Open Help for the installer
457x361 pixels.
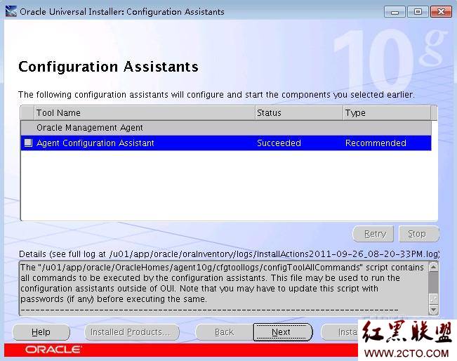[41, 332]
